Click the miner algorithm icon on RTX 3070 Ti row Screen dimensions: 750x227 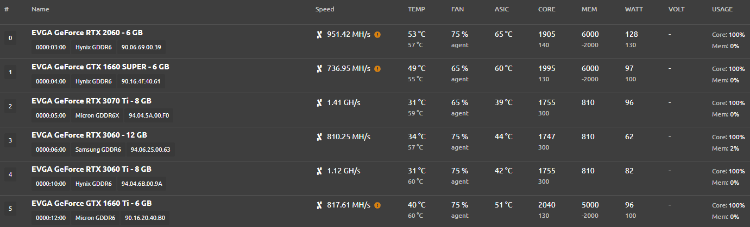coord(319,103)
